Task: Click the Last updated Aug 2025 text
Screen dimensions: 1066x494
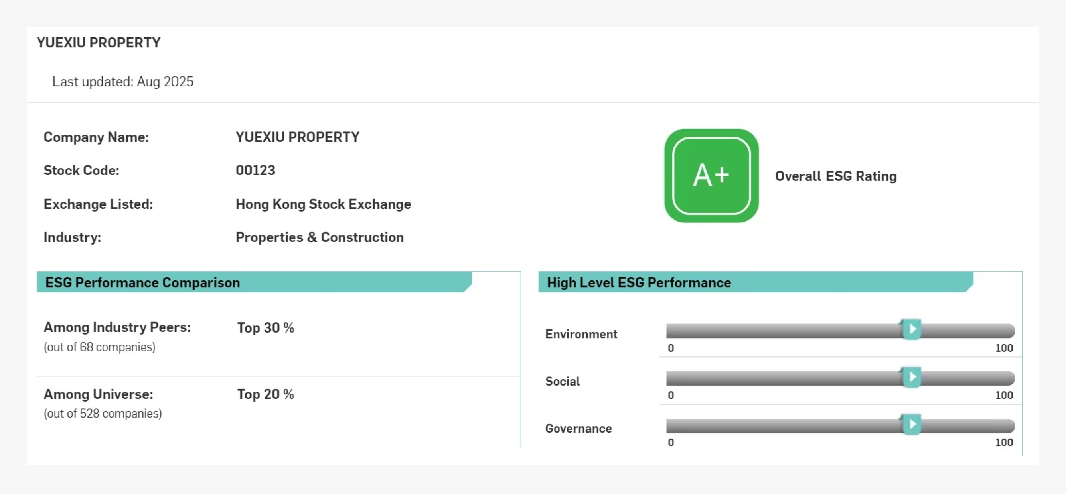Action: coord(123,82)
